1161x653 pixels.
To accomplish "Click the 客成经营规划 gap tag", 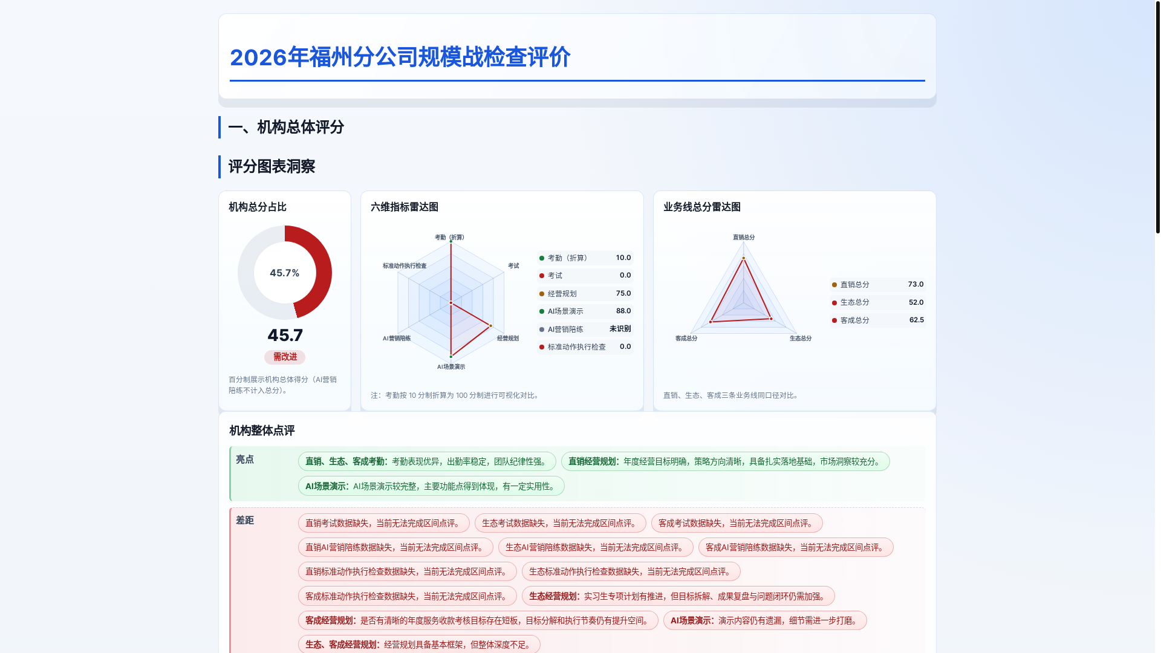I will coord(478,620).
